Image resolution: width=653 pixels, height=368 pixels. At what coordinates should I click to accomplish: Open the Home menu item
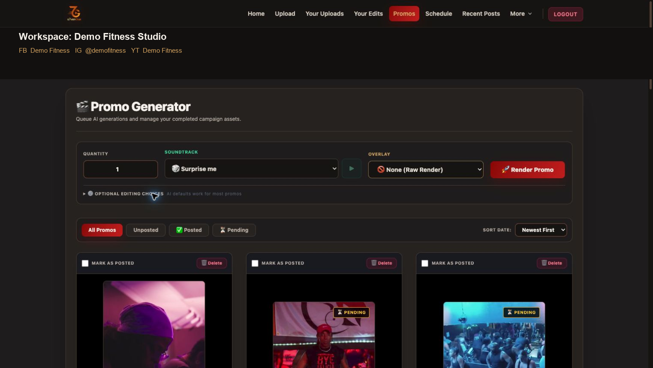[256, 14]
